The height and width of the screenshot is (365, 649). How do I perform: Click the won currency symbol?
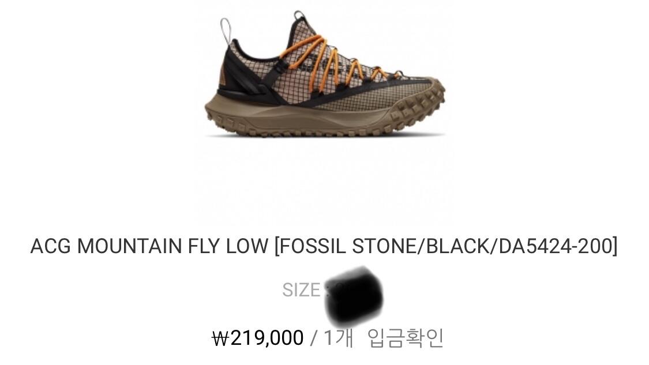tap(220, 338)
